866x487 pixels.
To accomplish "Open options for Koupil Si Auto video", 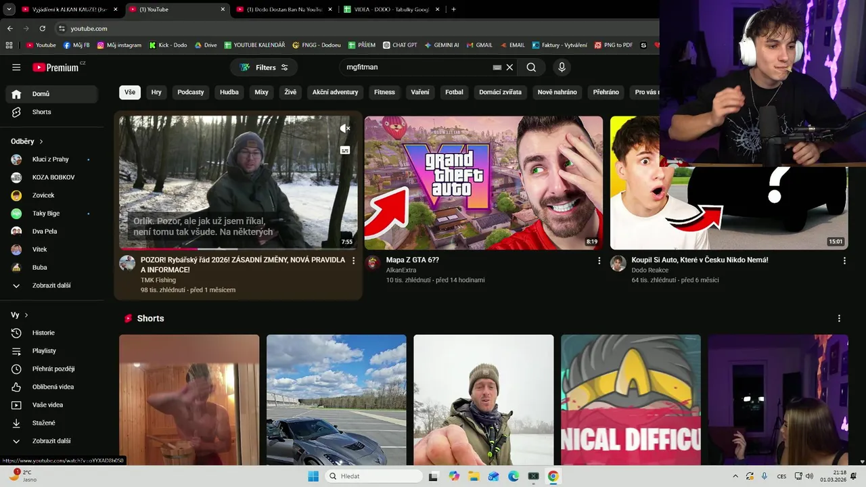I will tap(844, 260).
